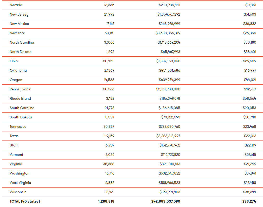Select the Washington state name
The image size is (263, 207).
point(20,173)
